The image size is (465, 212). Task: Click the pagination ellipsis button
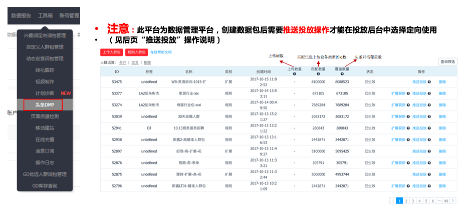coord(439,200)
